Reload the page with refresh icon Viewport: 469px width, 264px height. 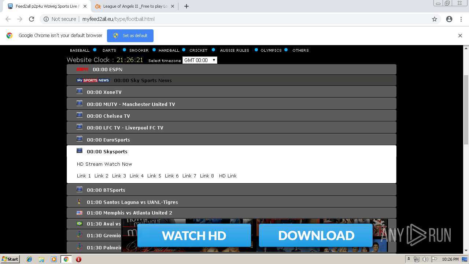pos(32,19)
